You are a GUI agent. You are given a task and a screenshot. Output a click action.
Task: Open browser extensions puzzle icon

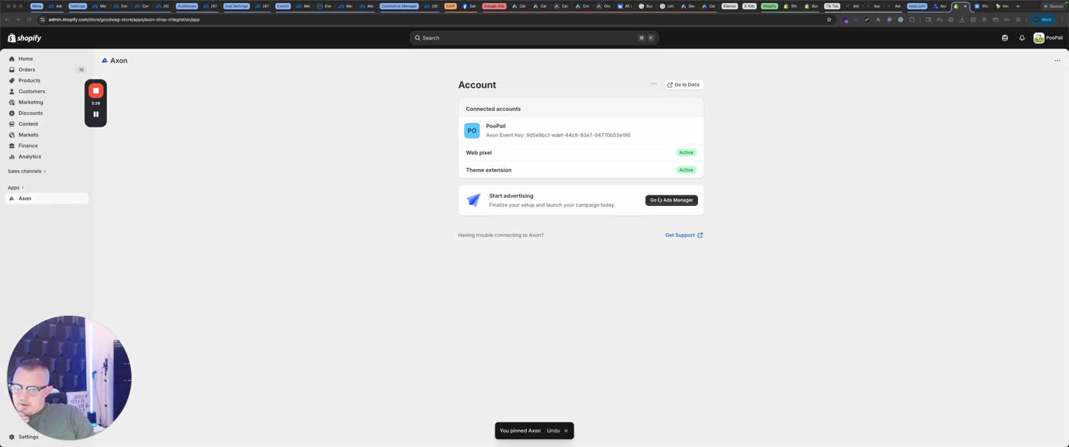click(911, 19)
